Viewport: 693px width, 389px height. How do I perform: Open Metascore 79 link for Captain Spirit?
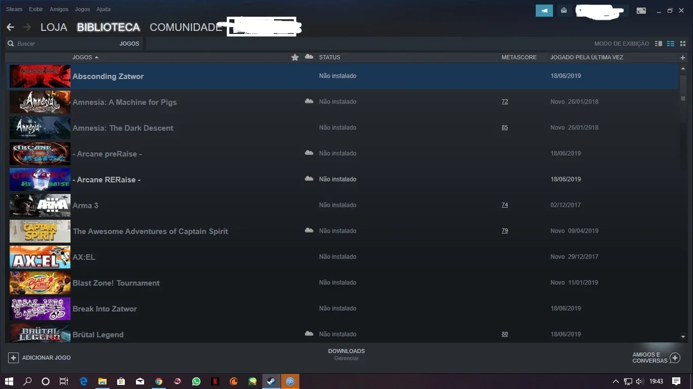(505, 231)
